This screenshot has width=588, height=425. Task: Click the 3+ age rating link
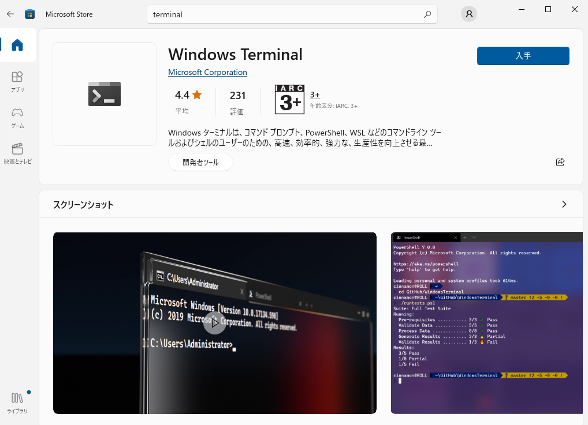pos(315,95)
